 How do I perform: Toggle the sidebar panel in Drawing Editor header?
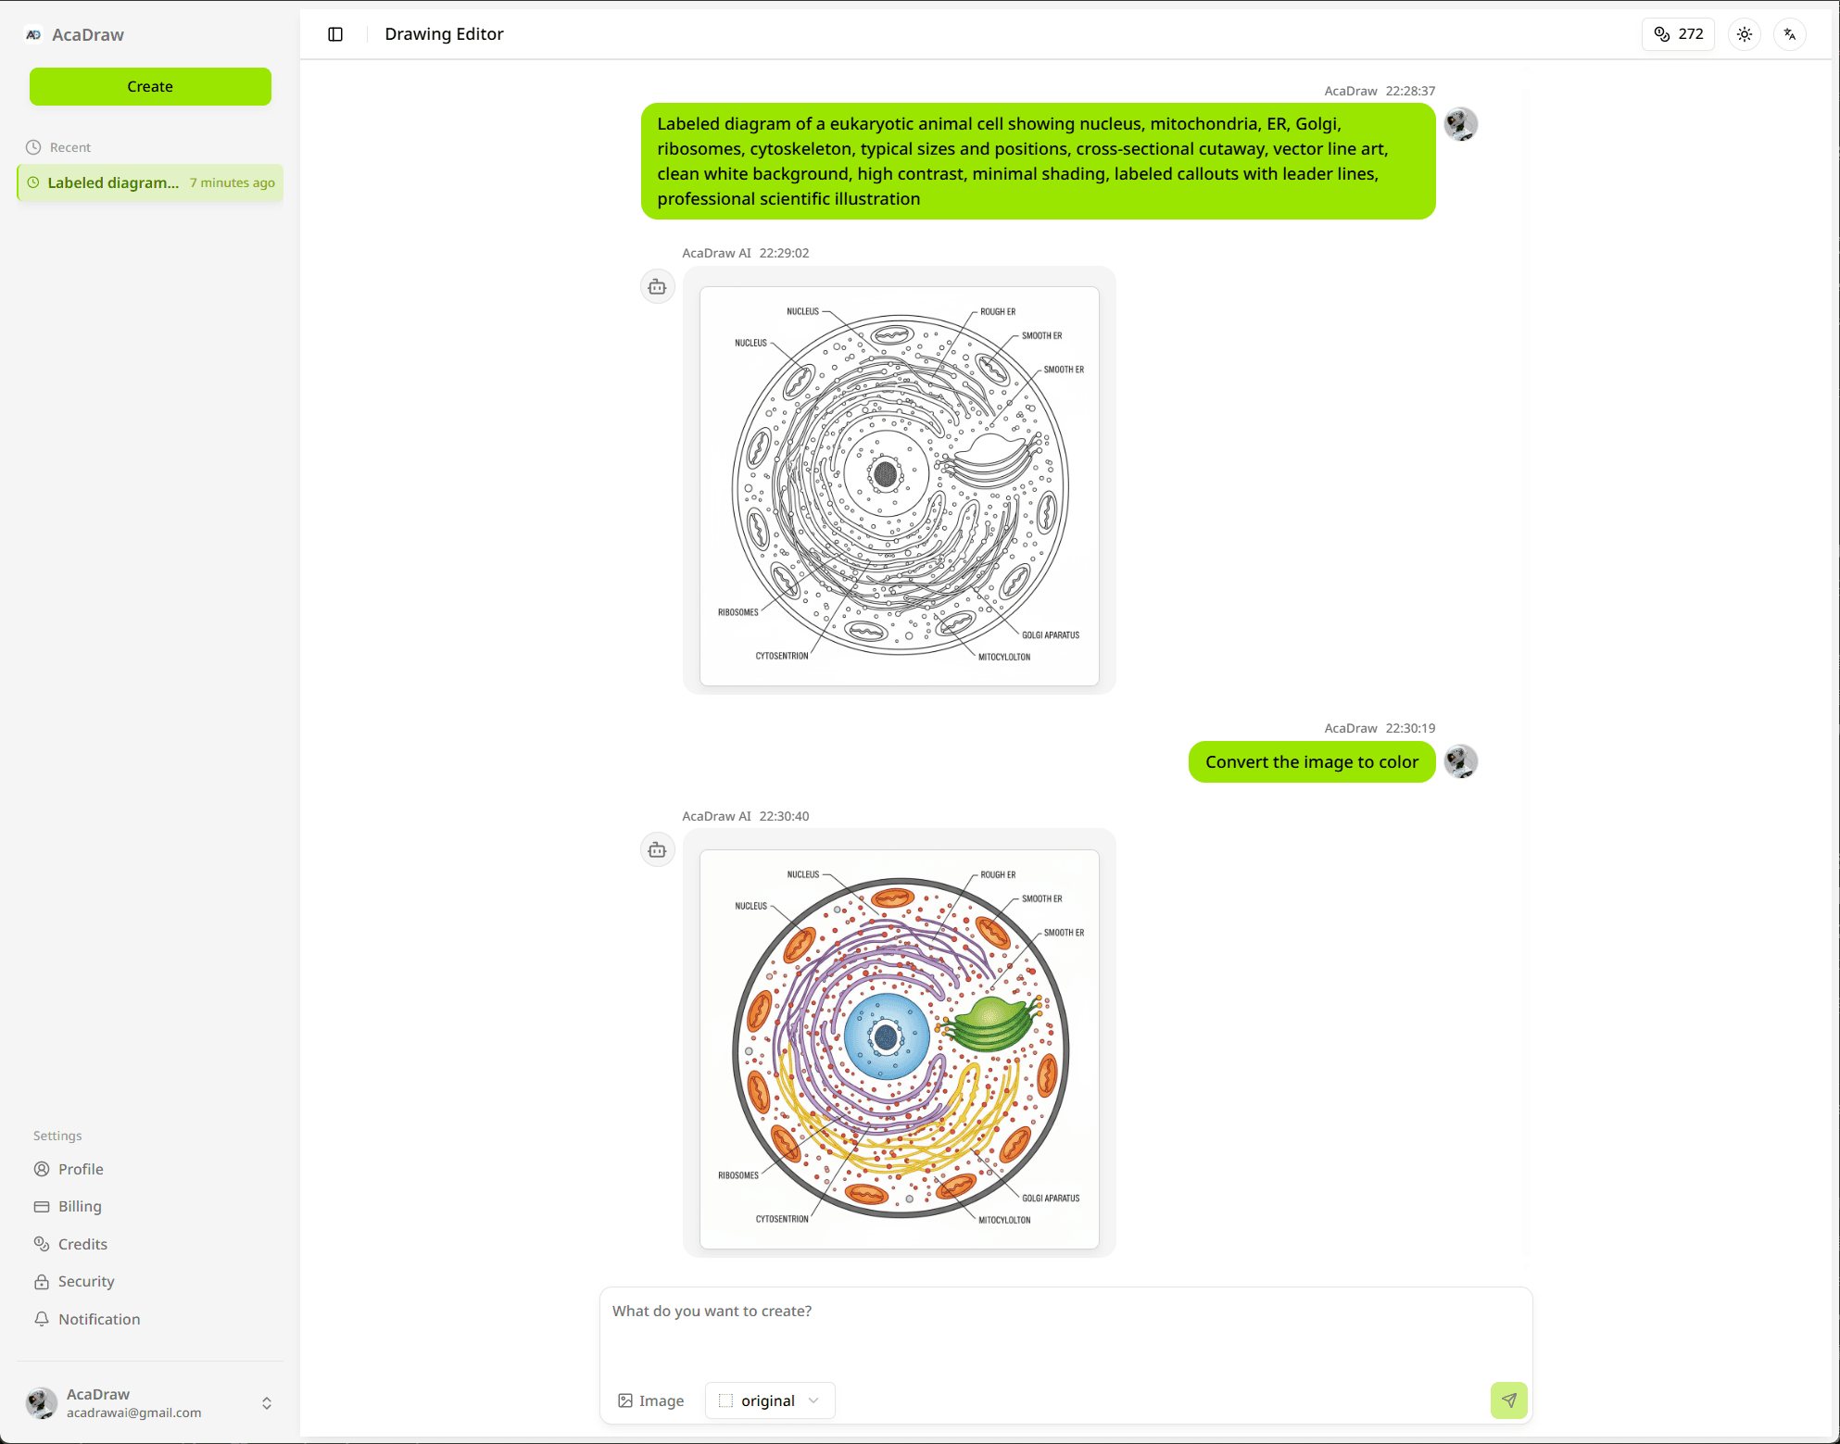(x=334, y=34)
